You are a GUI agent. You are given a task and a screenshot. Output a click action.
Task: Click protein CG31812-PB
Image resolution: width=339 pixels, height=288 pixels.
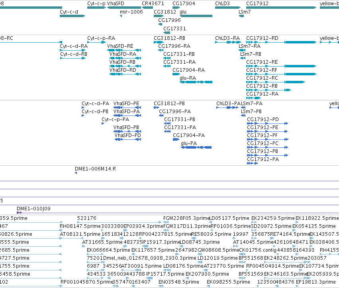pos(156,108)
